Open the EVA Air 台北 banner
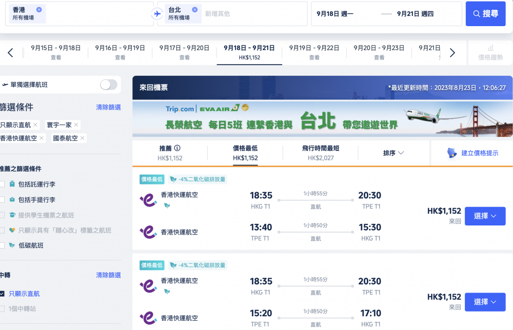 point(322,119)
